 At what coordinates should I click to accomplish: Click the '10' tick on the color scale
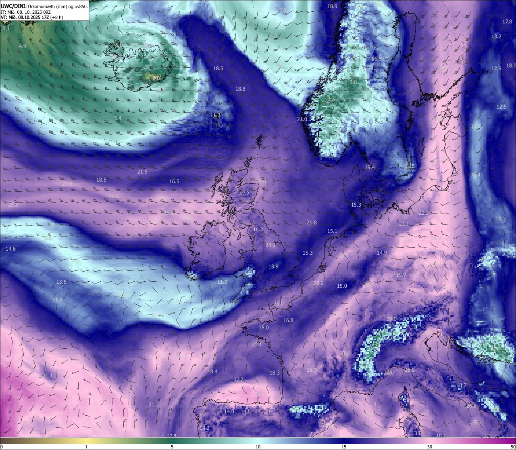258,447
